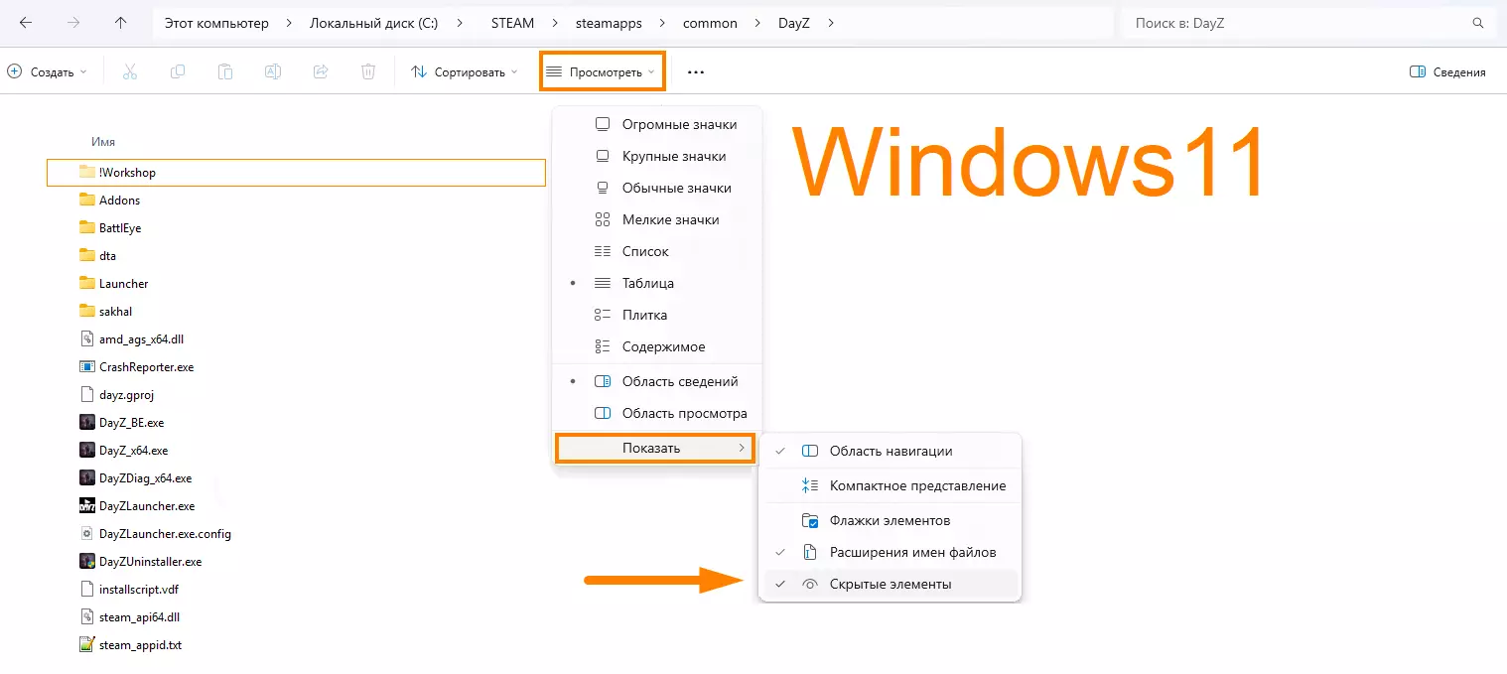Click Этот компьютер in address bar
Screen dimensions: 1507x674
[x=216, y=23]
